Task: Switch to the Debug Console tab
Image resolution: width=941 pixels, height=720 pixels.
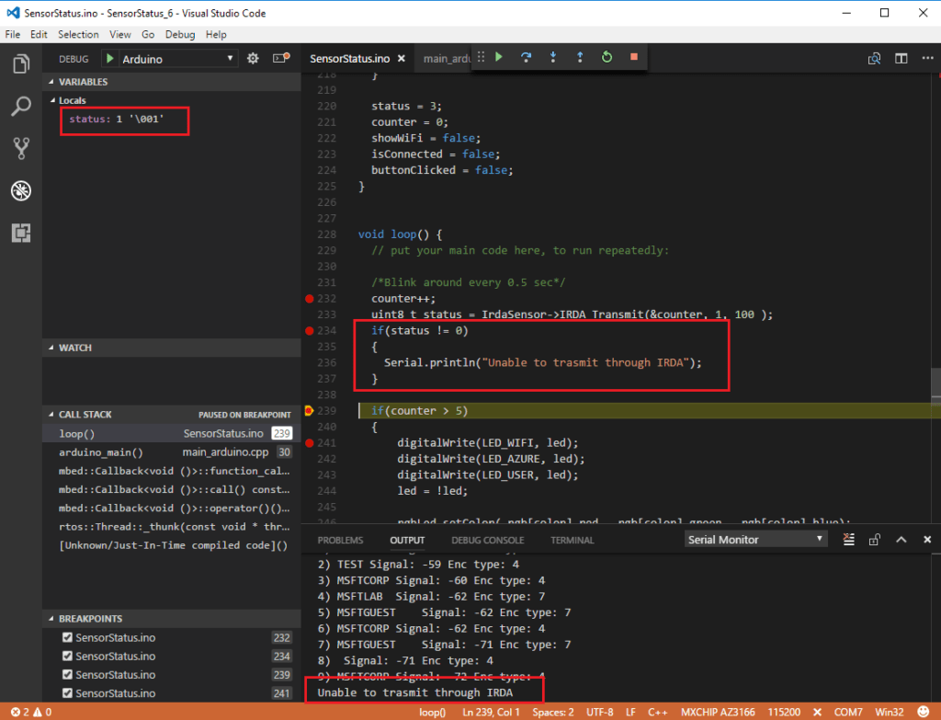Action: click(487, 540)
